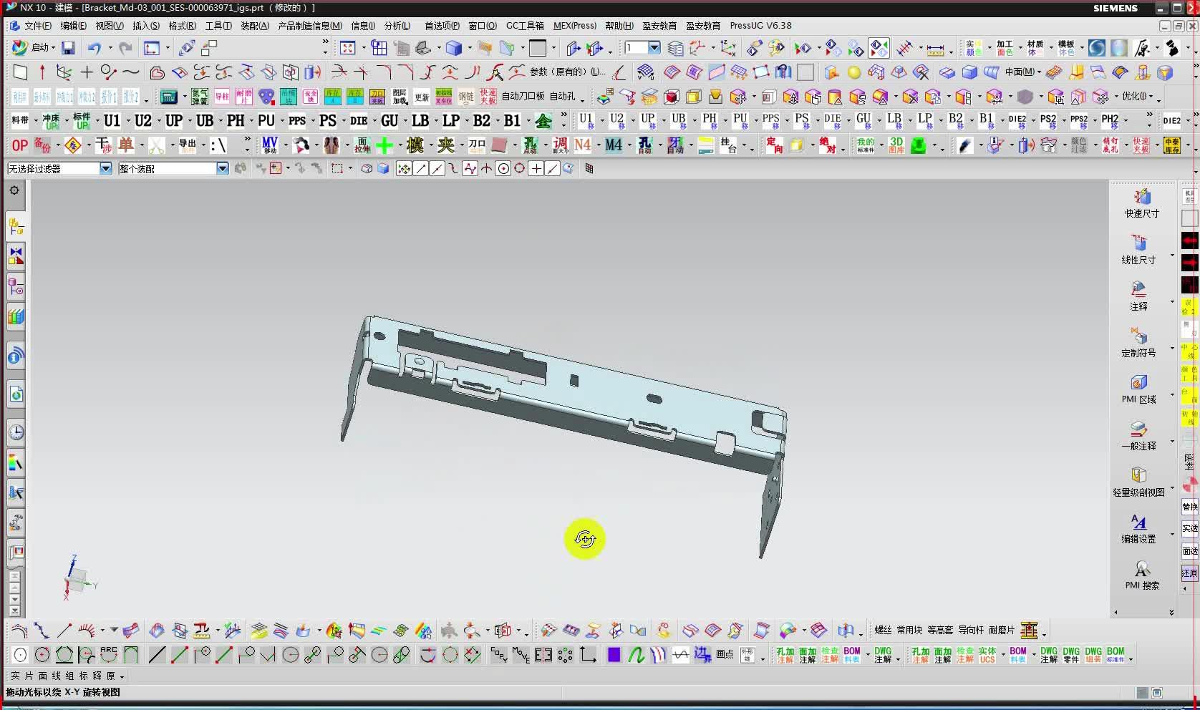Expand the 整个装配 scope dropdown

click(x=222, y=168)
